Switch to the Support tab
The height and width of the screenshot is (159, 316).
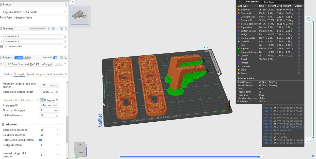(40, 74)
